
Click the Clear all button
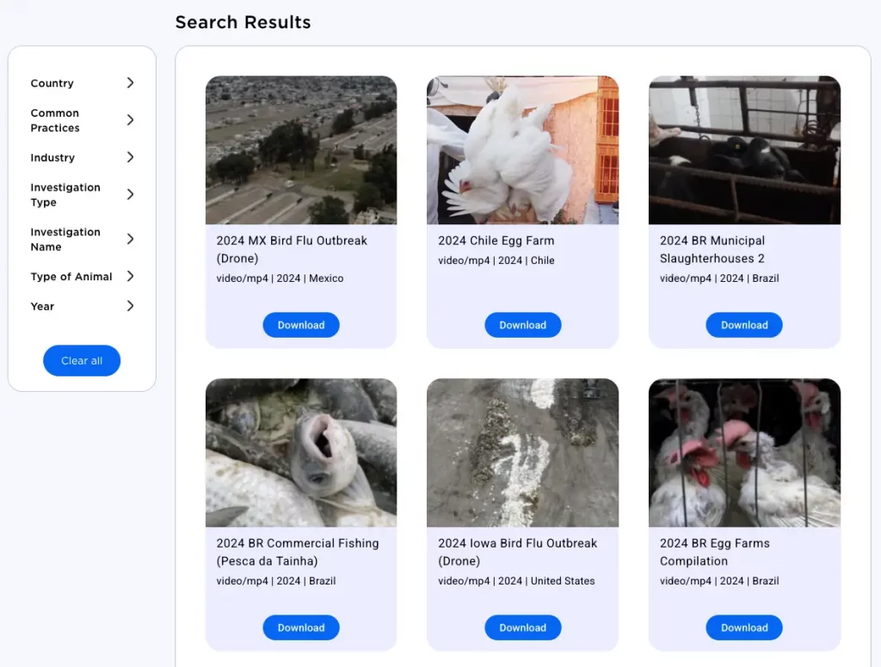(82, 361)
